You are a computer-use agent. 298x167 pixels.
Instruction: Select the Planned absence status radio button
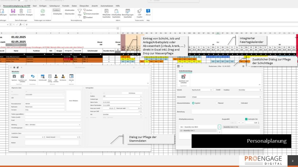[x=217, y=103]
